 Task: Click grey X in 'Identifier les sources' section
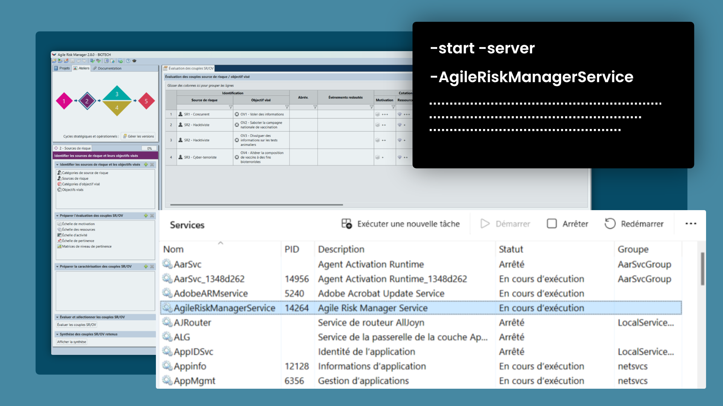coord(152,165)
